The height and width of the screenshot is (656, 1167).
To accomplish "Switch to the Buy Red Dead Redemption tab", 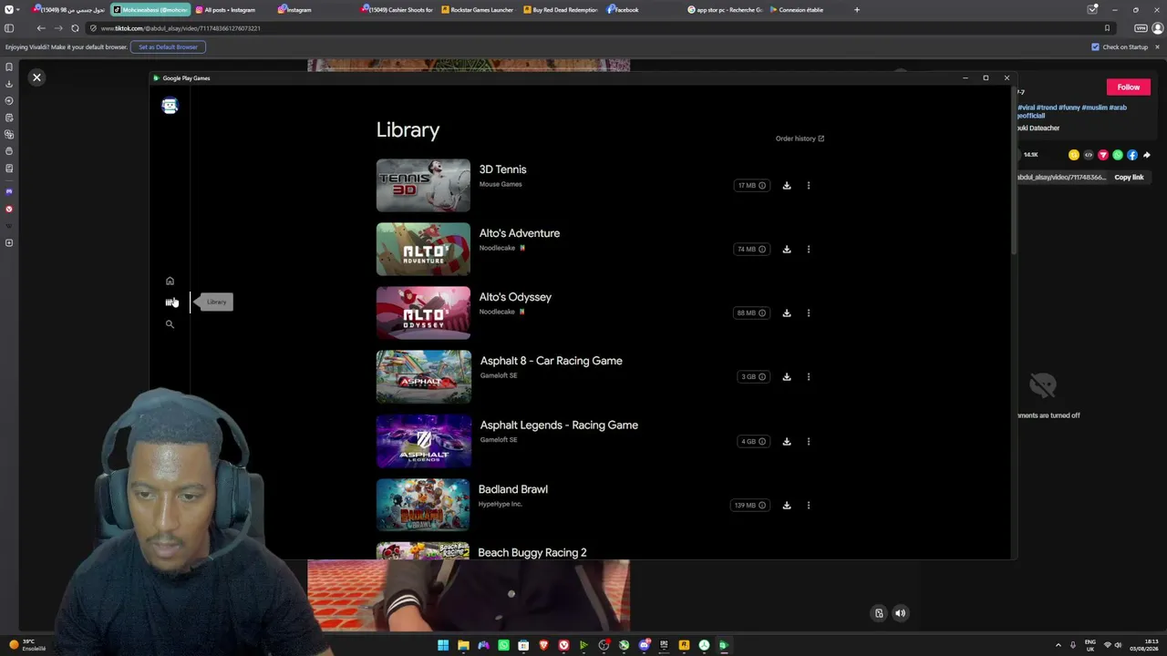I will coord(560,10).
